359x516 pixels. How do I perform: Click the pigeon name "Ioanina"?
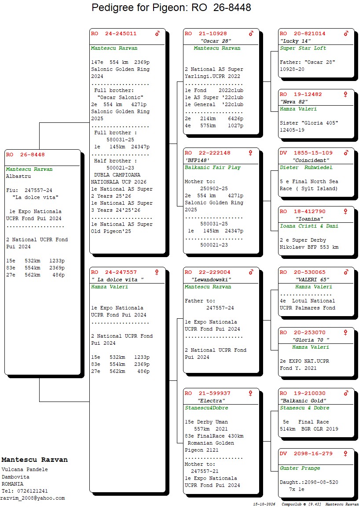pos(309,219)
